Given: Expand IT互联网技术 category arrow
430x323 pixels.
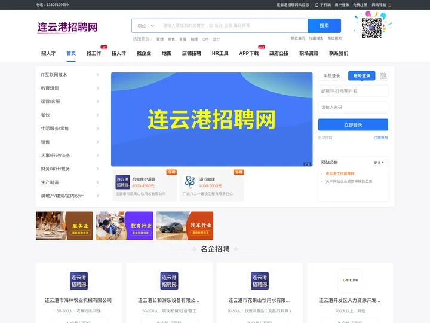Looking at the screenshot, I should pos(97,75).
